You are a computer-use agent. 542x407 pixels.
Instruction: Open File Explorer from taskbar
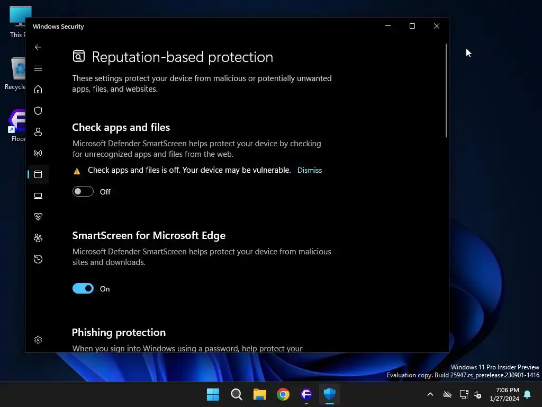coord(259,394)
